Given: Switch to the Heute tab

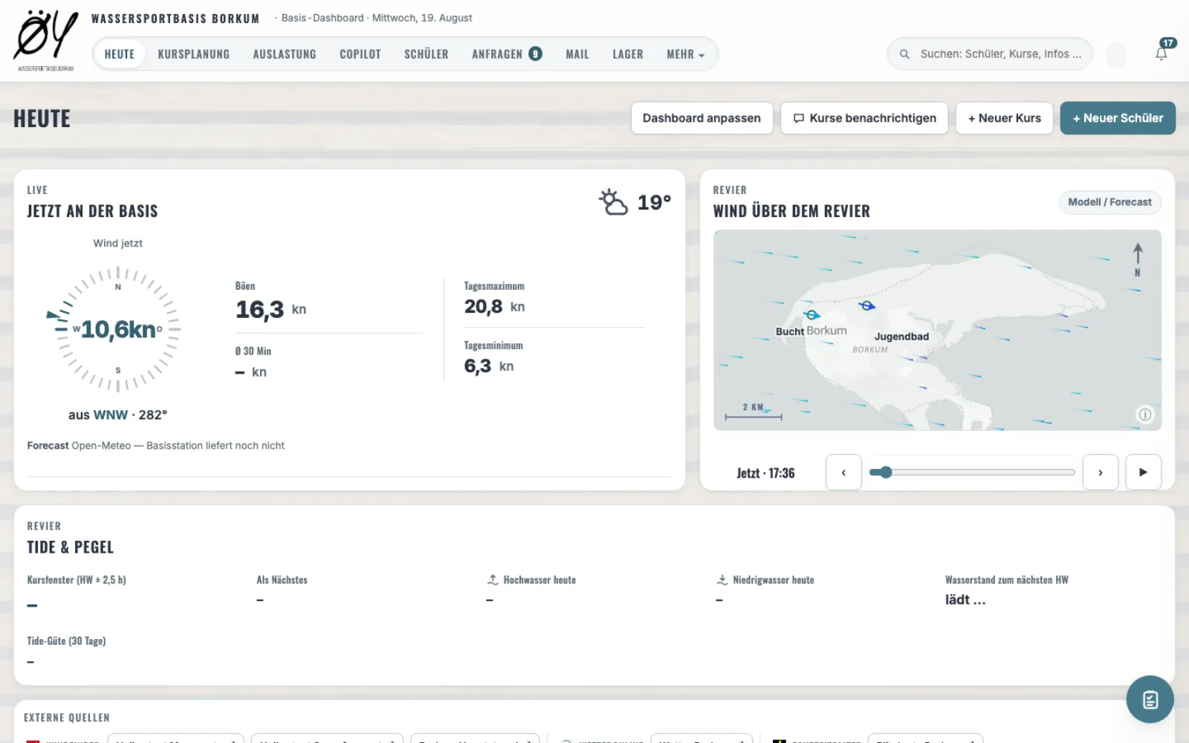Looking at the screenshot, I should pos(120,54).
